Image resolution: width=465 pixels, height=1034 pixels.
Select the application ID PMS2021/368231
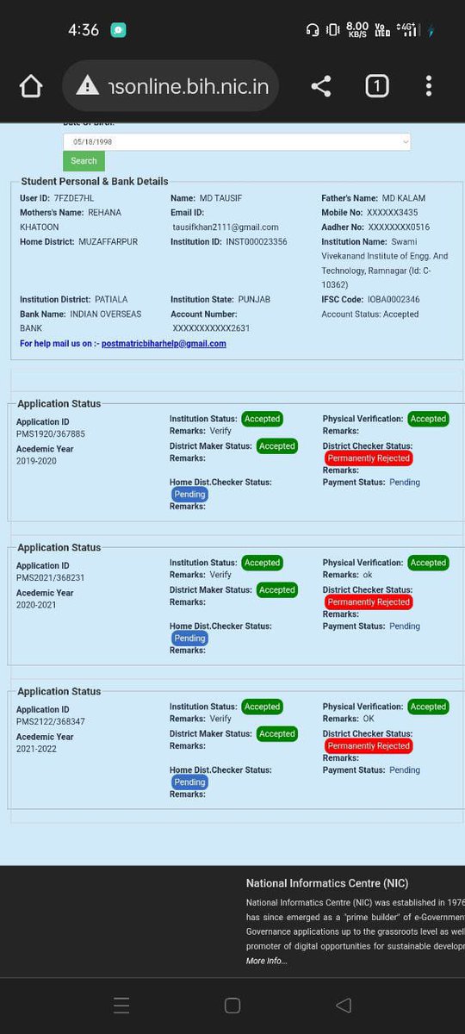(51, 578)
